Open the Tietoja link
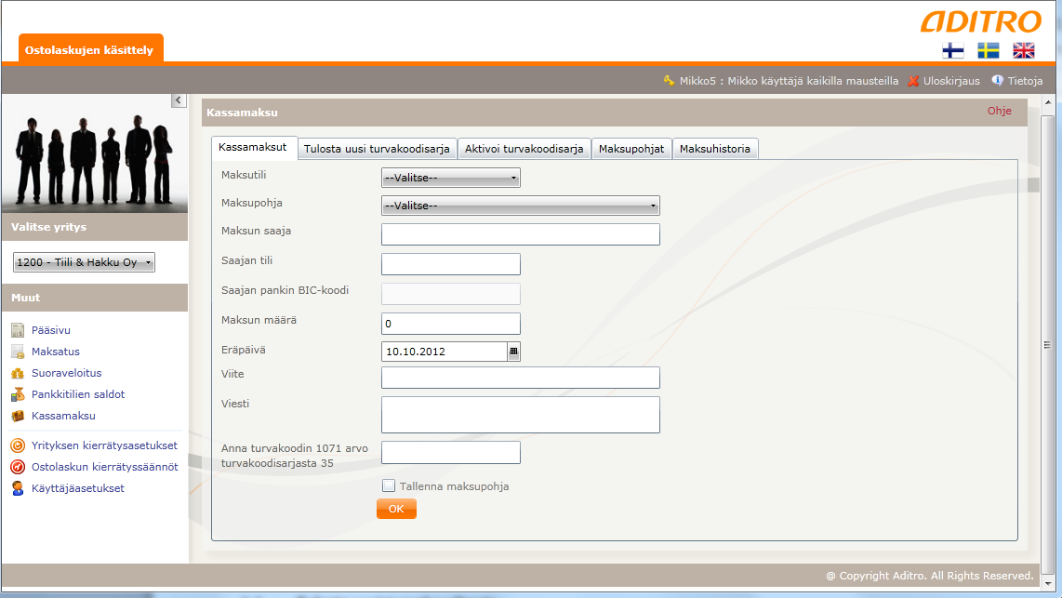Image resolution: width=1062 pixels, height=598 pixels. coord(1025,81)
